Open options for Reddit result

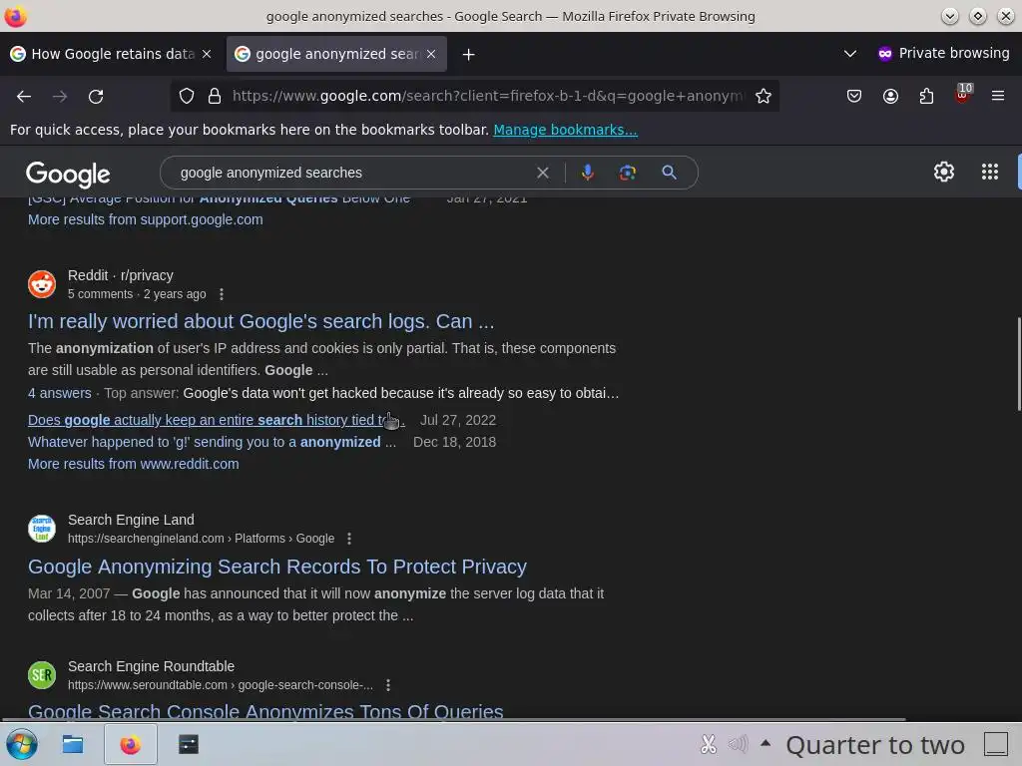click(x=222, y=294)
